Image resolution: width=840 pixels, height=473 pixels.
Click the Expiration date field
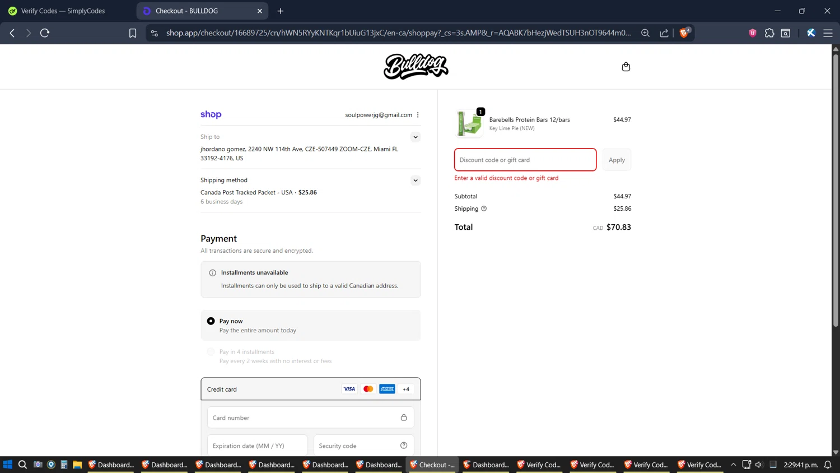click(257, 446)
